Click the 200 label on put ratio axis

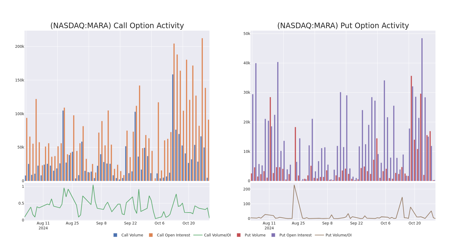pyautogui.click(x=247, y=189)
